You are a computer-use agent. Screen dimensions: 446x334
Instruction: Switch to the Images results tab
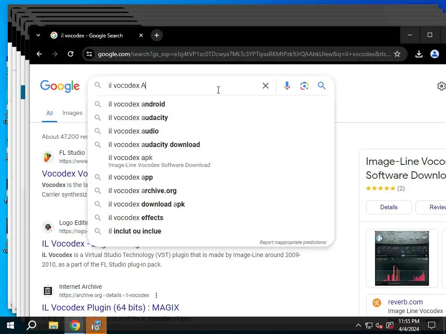click(x=72, y=113)
